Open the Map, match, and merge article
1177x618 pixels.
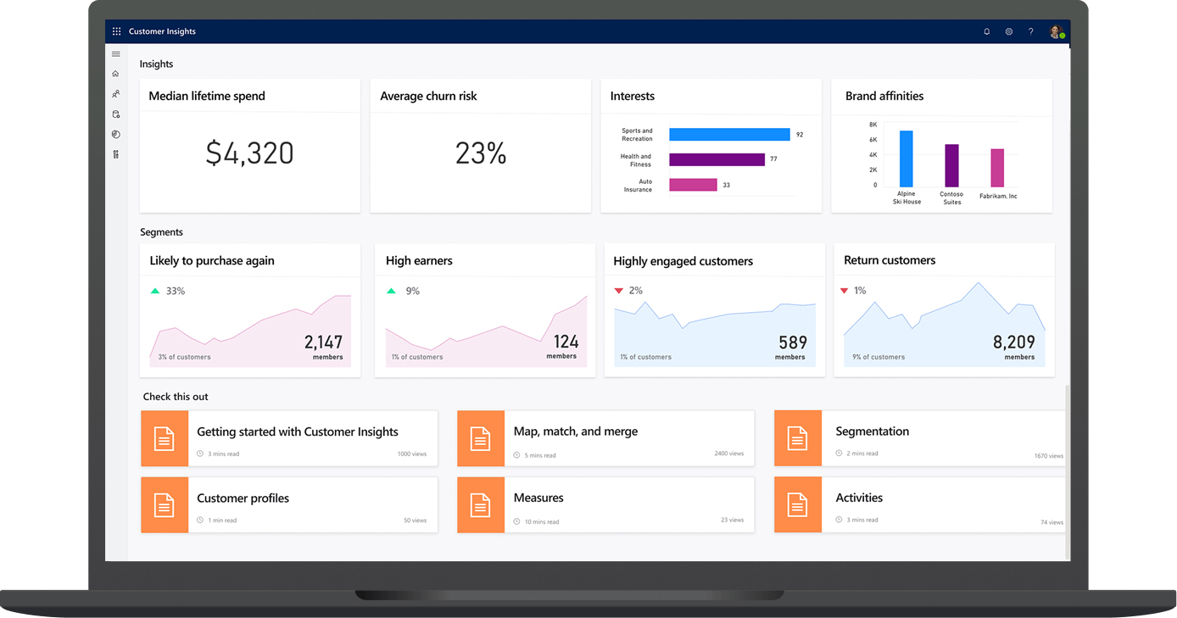[x=575, y=431]
